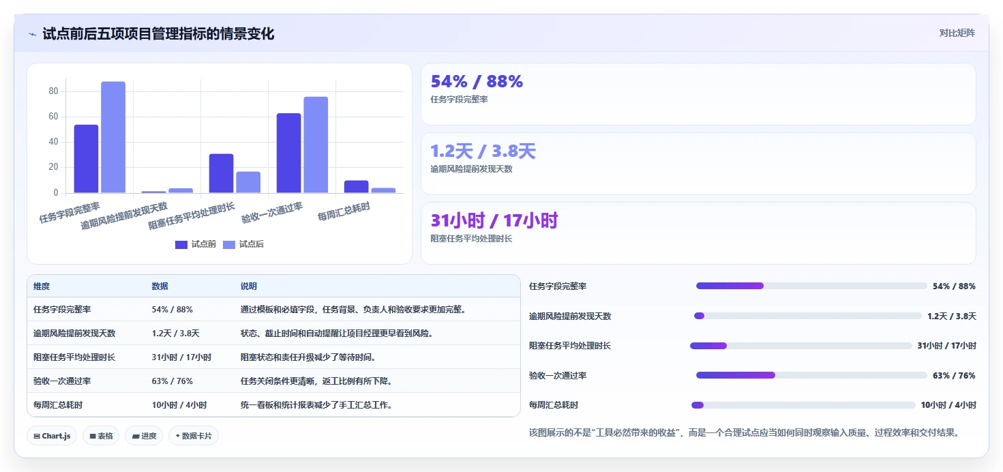Click the footnote starting 该图展示的不是

744,432
